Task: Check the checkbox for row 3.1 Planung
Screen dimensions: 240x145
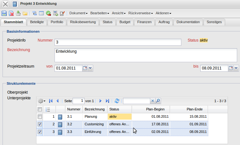Action: point(40,116)
